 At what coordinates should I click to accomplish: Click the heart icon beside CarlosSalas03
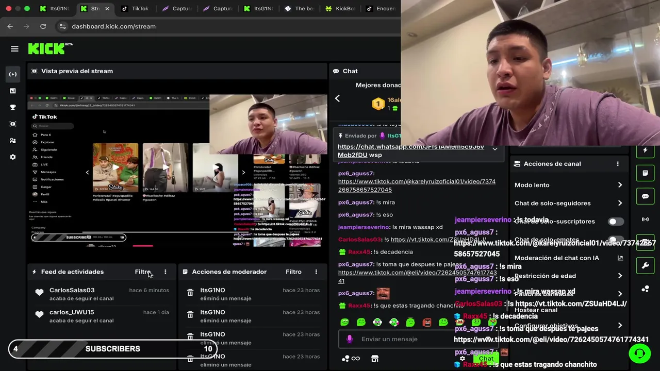(39, 293)
